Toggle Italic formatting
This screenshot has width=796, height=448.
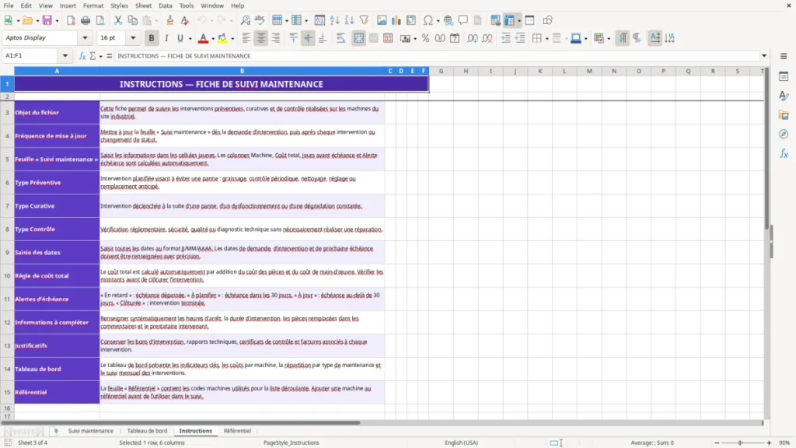(x=166, y=38)
